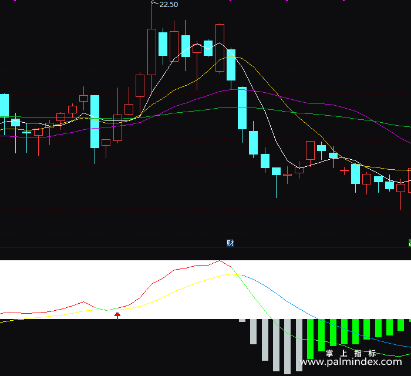411x376 pixels.
Task: Click the red up-arrow buy signal
Action: [117, 315]
